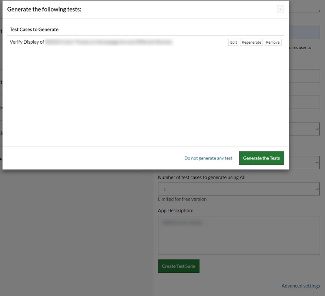This screenshot has width=325, height=296.
Task: Regenerate the Verify Display test case
Action: tap(251, 43)
